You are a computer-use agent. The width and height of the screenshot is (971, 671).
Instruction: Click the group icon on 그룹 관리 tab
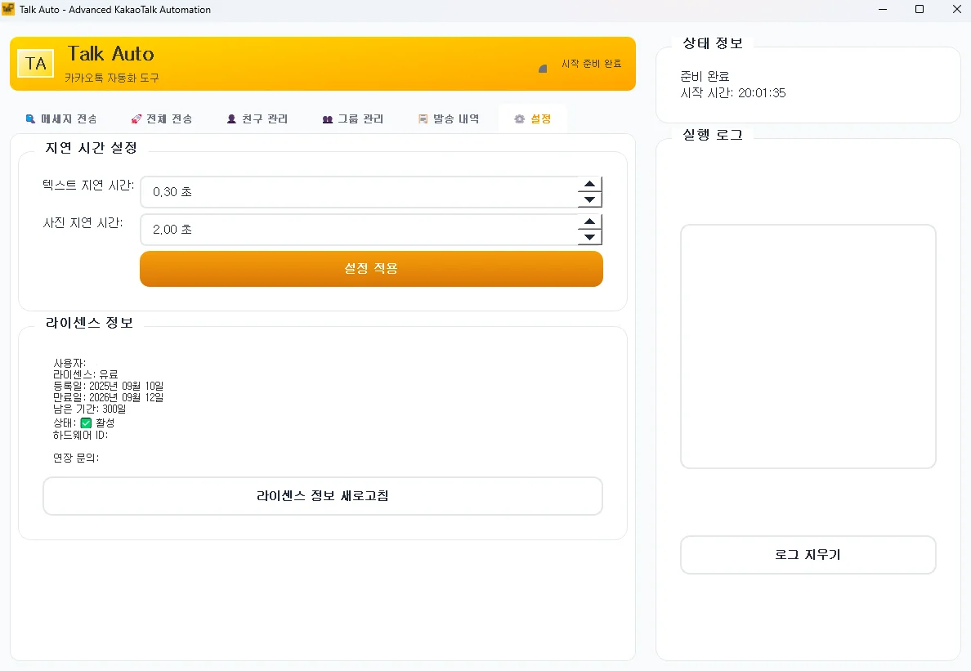(x=327, y=119)
